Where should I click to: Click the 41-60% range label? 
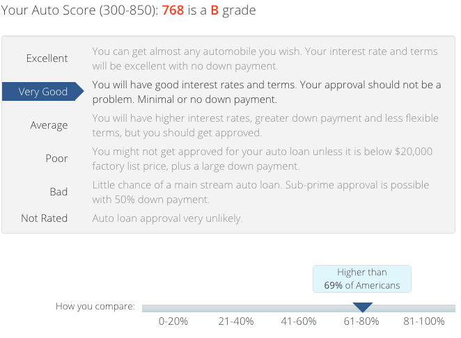click(x=299, y=321)
